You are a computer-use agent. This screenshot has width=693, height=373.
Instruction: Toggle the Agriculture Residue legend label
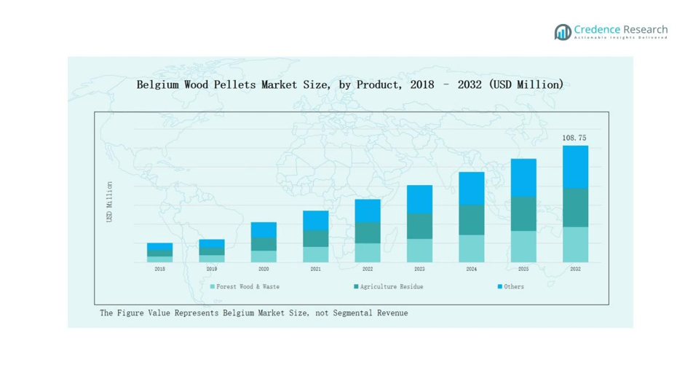[x=391, y=287]
